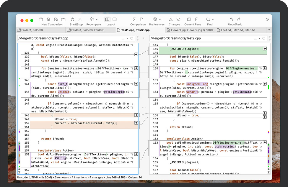
Task: Show toolbar overflow items with double chevron
Action: tap(267, 19)
